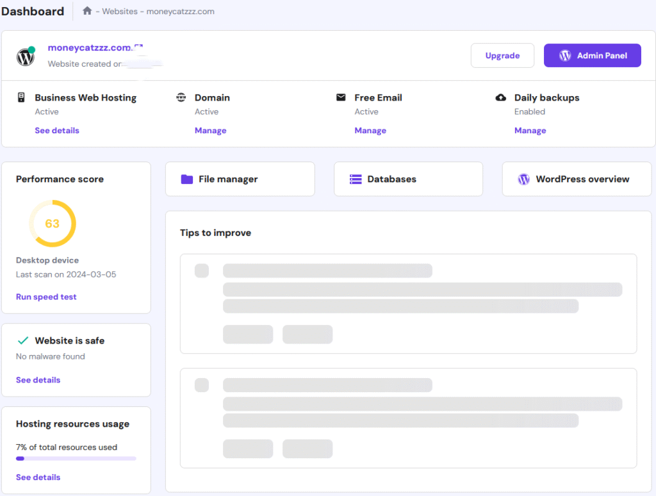Click the Daily backups cloud icon

[x=501, y=97]
